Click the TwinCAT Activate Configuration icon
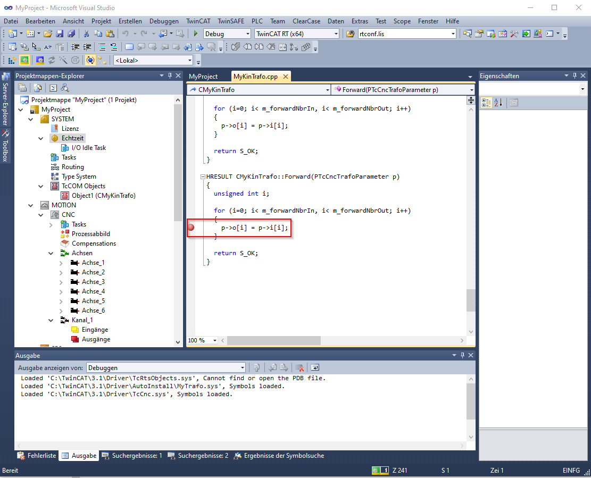Viewport: 591px width, 478px height. point(12,61)
